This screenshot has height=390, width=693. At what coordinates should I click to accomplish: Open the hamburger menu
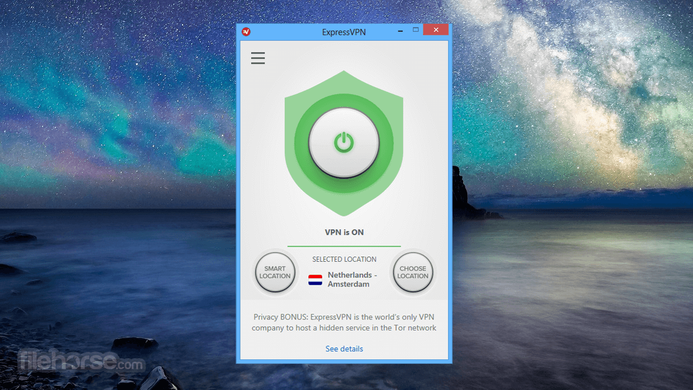coord(258,58)
